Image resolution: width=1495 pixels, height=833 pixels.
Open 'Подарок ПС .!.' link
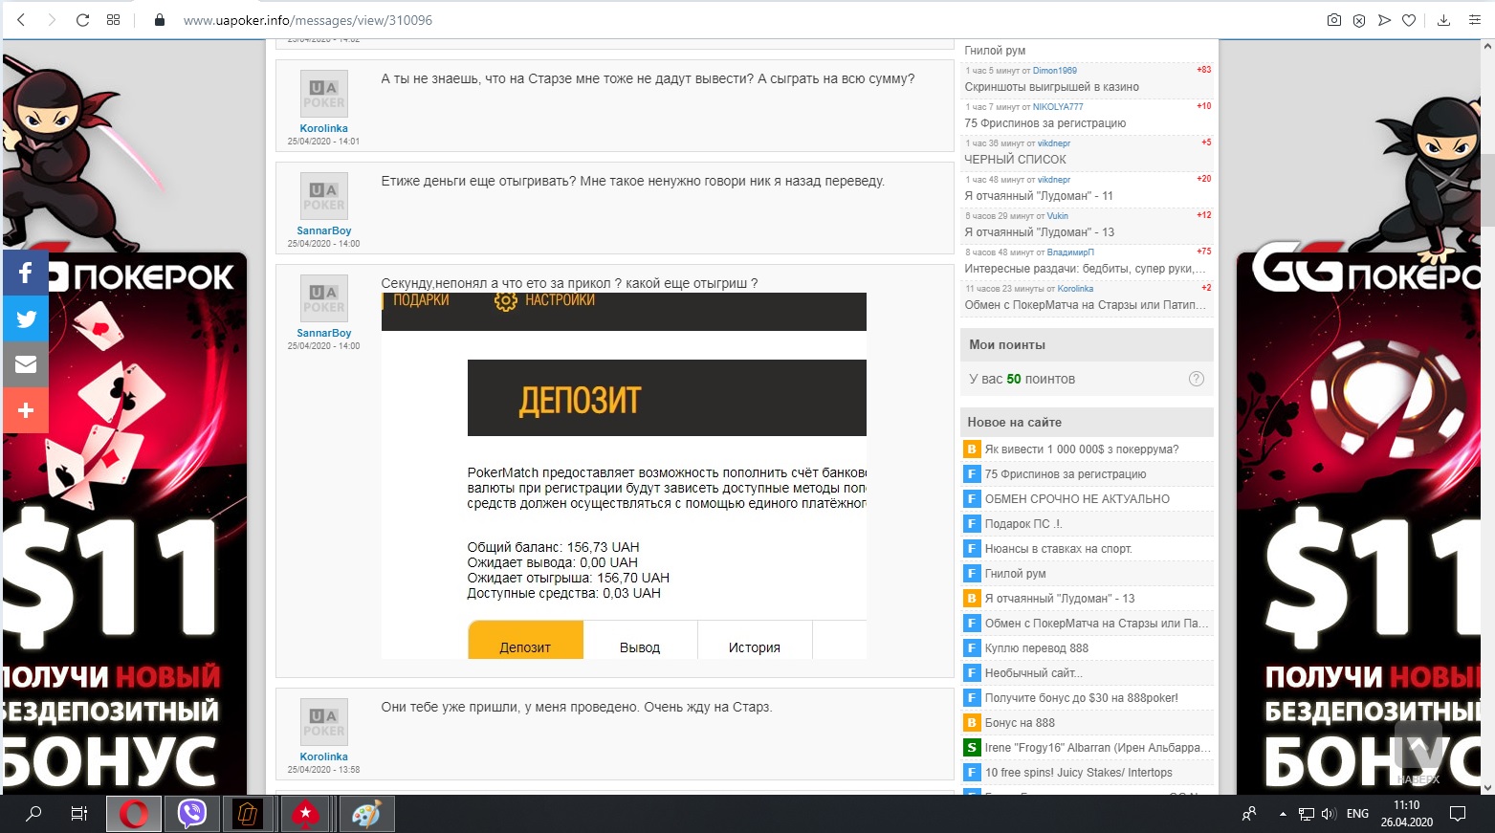coord(1023,524)
